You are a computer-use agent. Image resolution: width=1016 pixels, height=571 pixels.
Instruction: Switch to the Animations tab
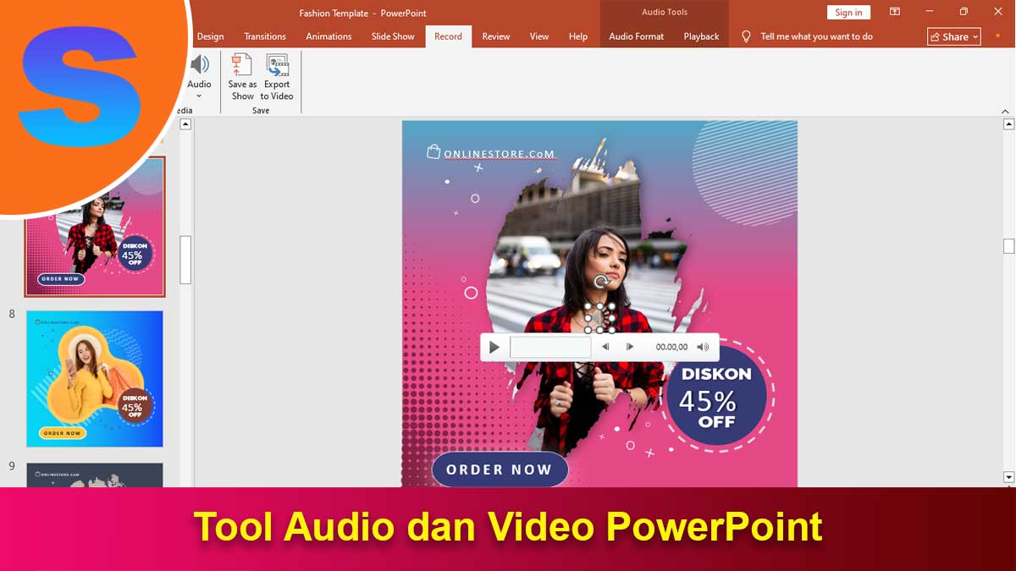point(329,36)
